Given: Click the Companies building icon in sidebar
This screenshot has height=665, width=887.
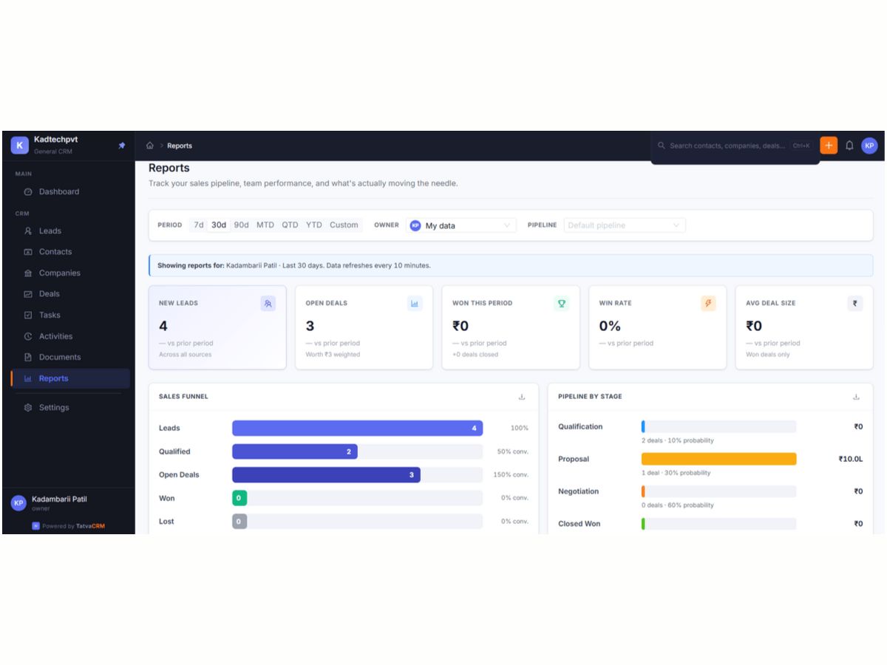Looking at the screenshot, I should (x=28, y=273).
